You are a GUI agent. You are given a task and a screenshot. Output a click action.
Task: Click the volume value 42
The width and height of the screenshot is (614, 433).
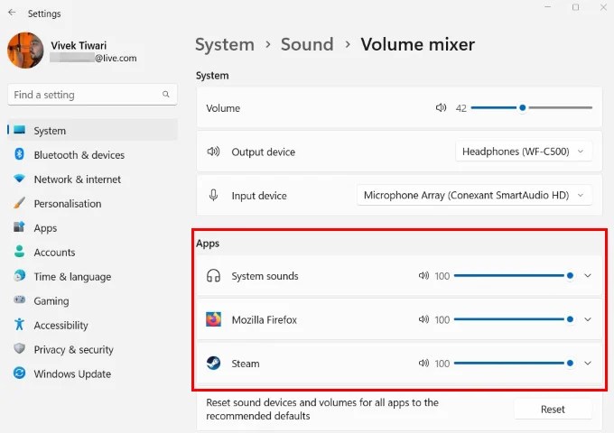click(x=460, y=108)
